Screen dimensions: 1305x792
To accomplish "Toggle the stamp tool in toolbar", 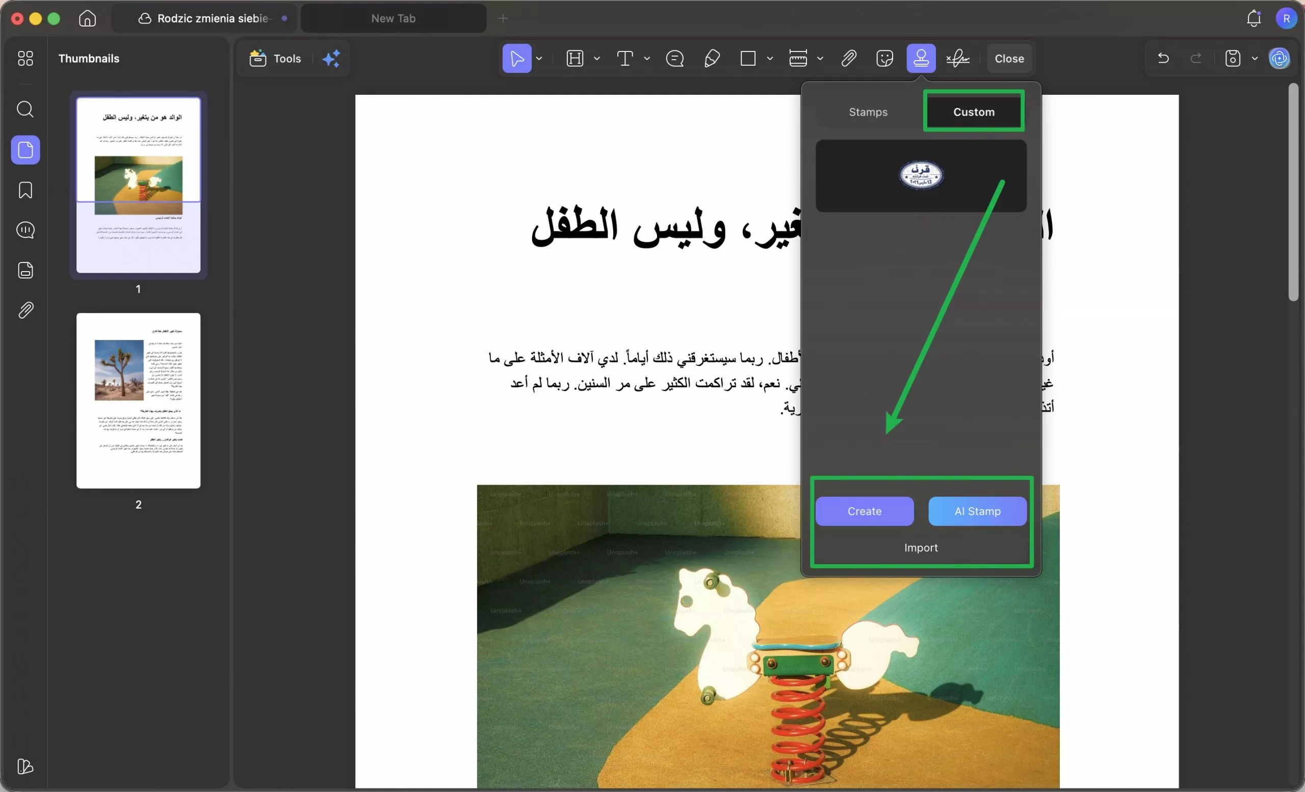I will 921,58.
